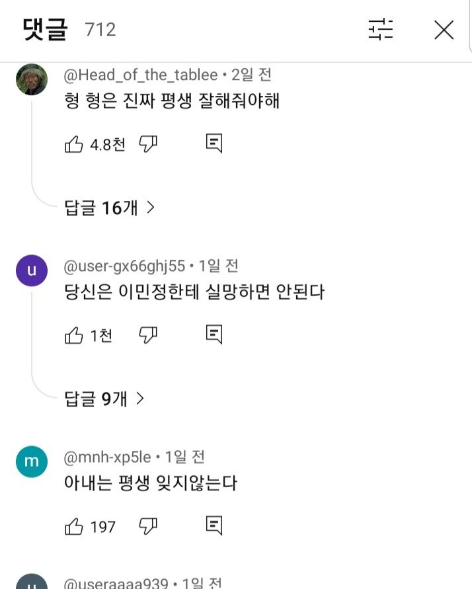
Task: Reply to the Head_of_the_tablee comment
Action: pos(214,144)
